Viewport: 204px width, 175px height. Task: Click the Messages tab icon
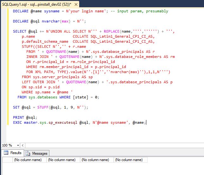[28, 153]
